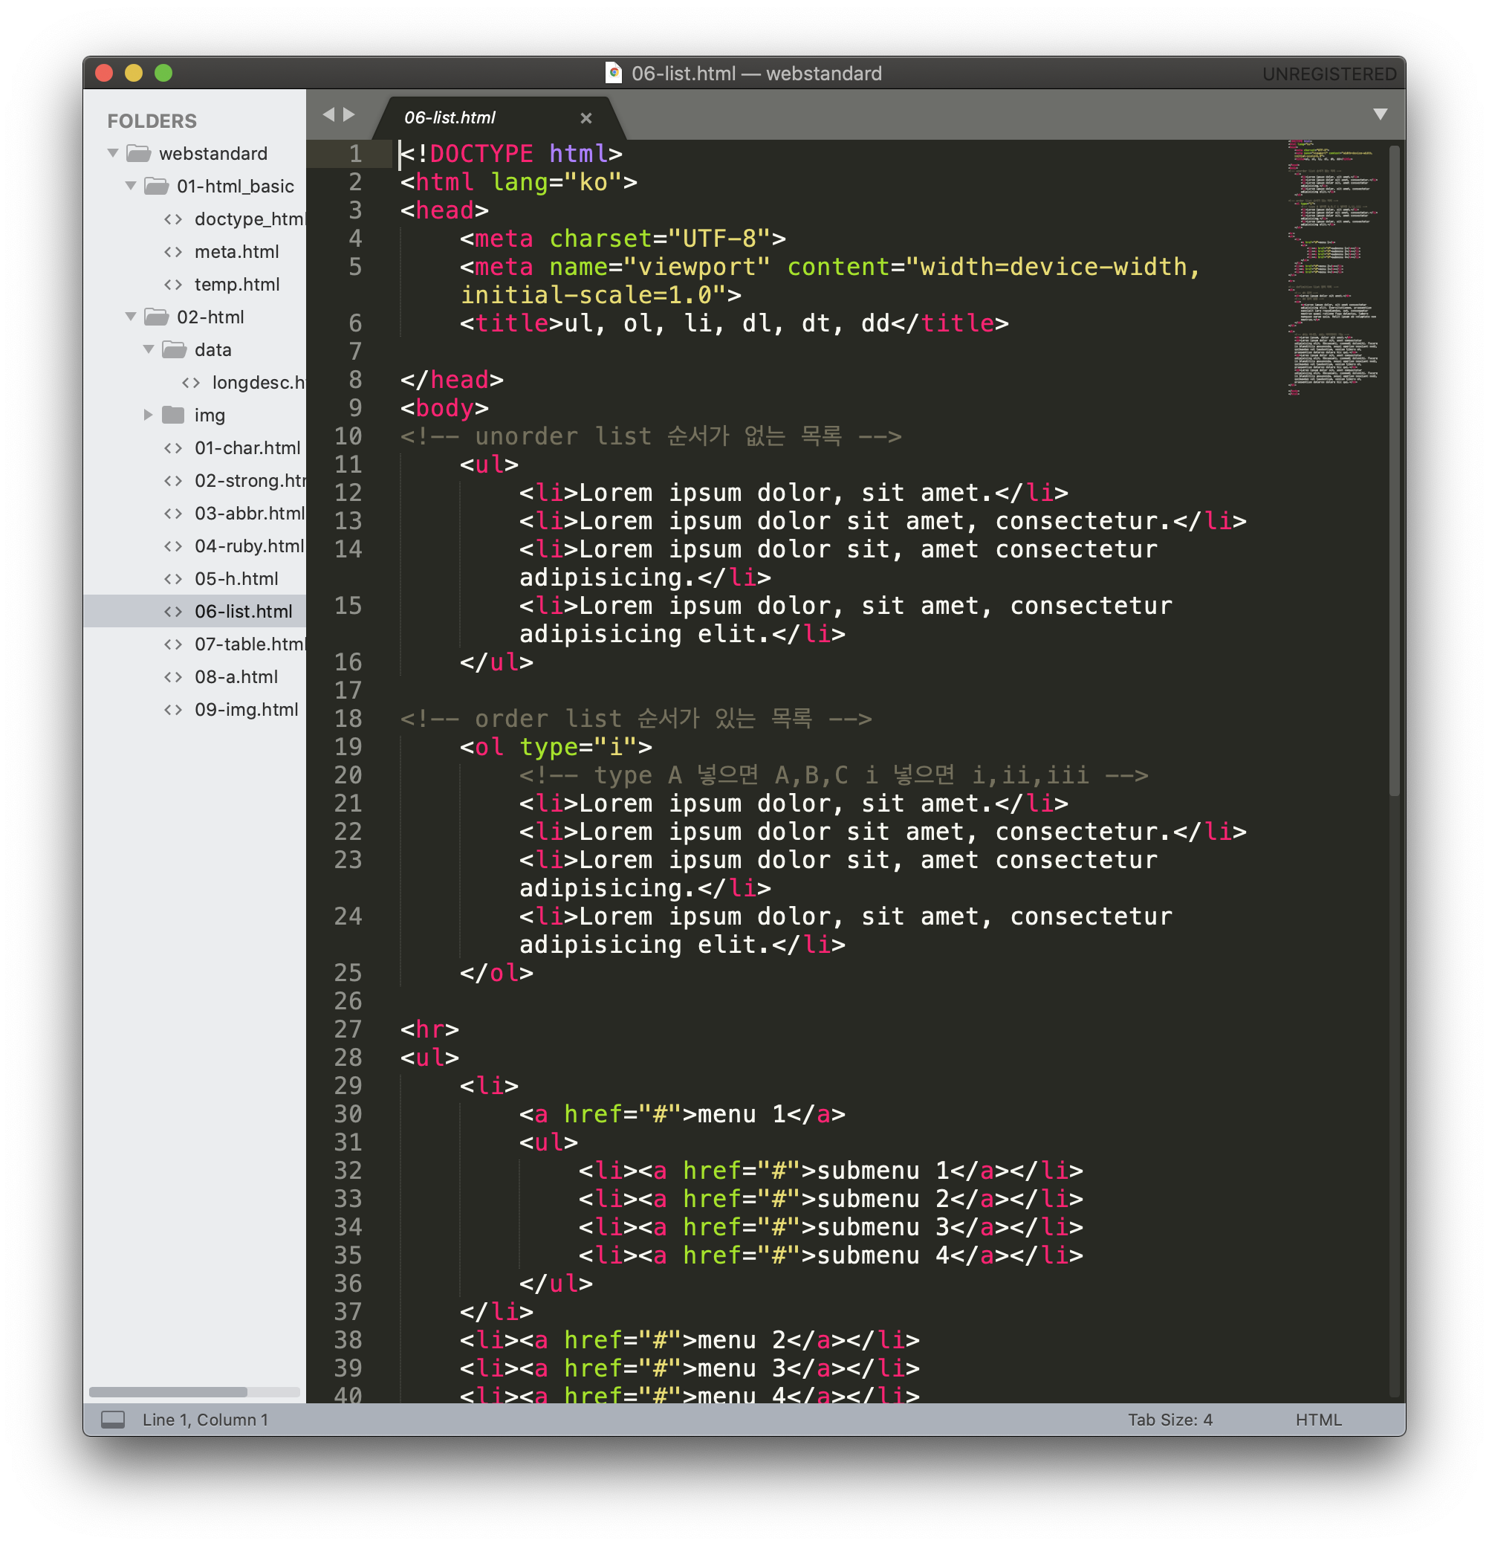Click the file icon in title bar
This screenshot has width=1489, height=1546.
[614, 73]
